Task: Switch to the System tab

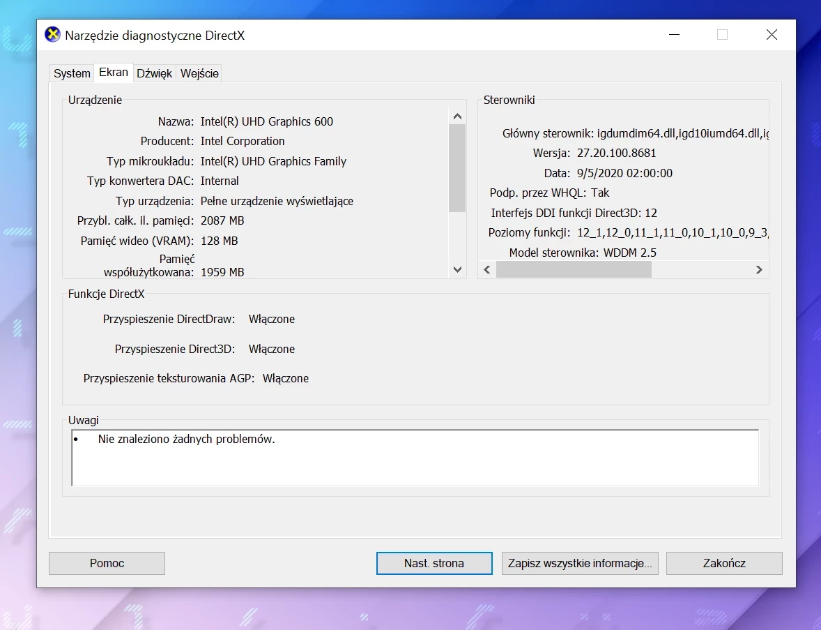Action: coord(71,73)
